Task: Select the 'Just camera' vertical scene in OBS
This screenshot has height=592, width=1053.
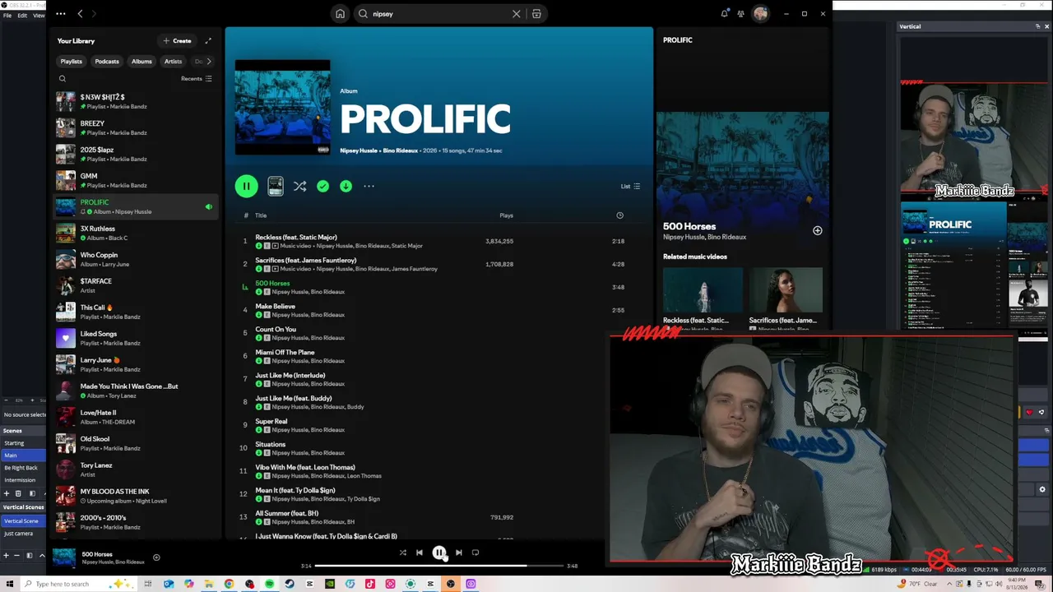Action: click(x=24, y=534)
